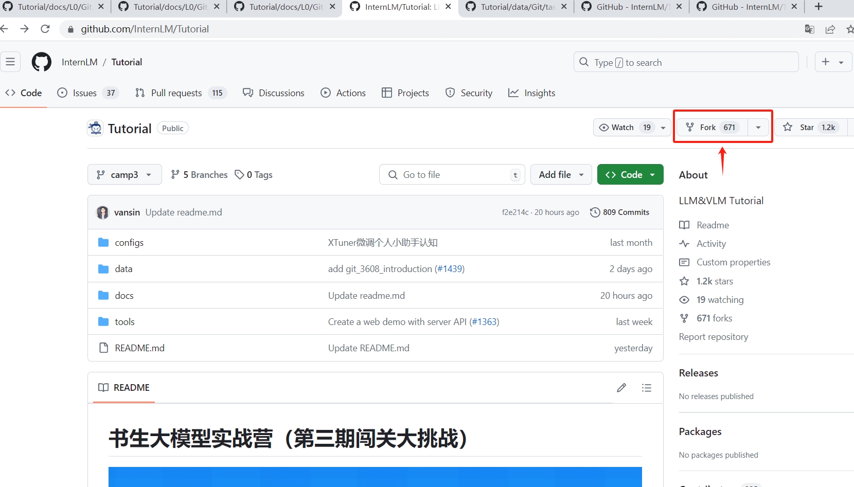The height and width of the screenshot is (487, 854).
Task: Click the browser forward arrow
Action: tap(24, 29)
